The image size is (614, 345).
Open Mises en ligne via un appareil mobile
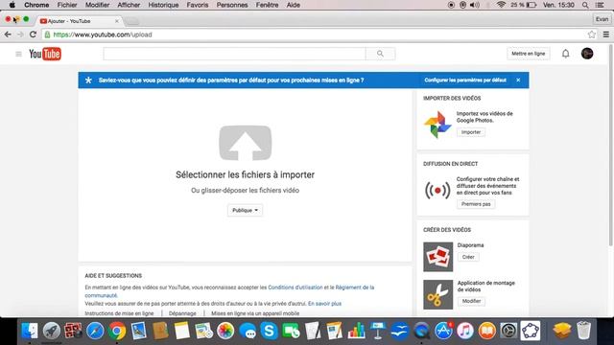255,313
